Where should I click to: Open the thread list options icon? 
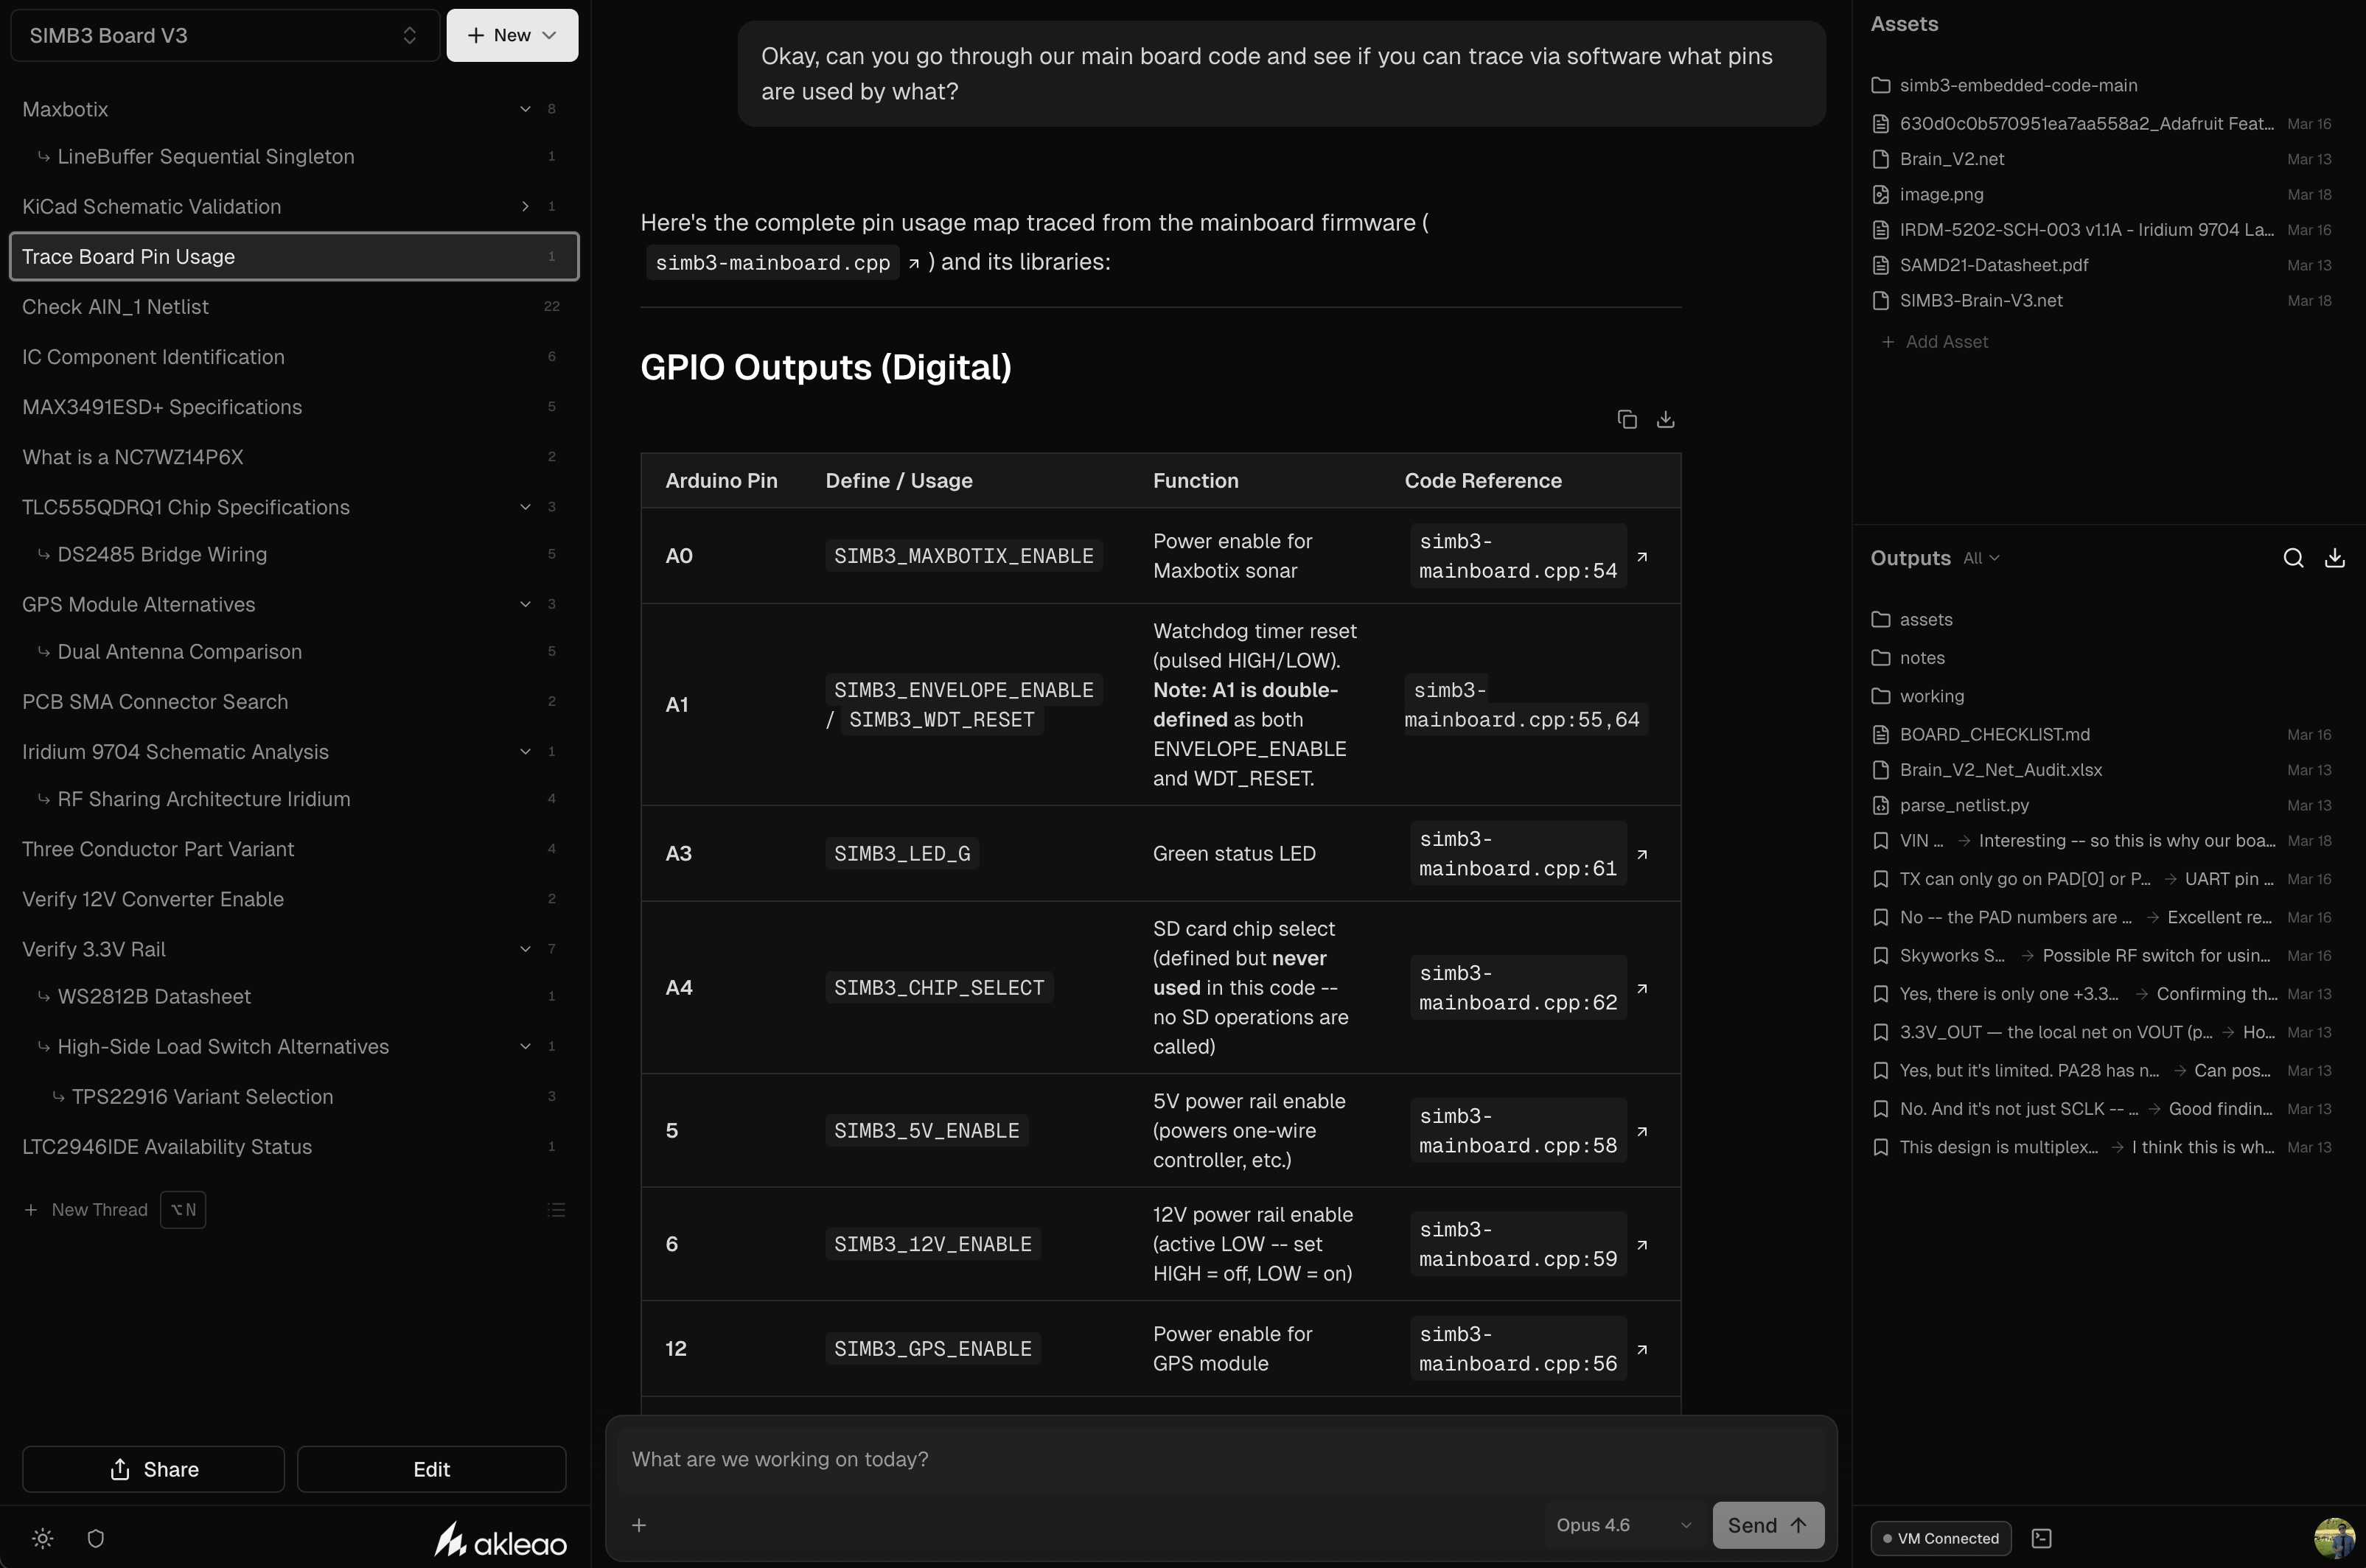557,1210
